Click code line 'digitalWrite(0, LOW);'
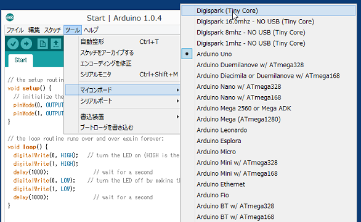Viewport: 361px width, 222px height. (x=44, y=180)
